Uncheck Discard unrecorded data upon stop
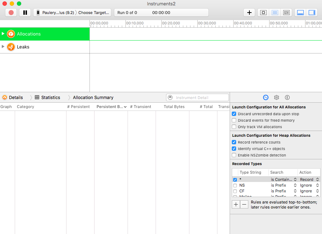 [234, 114]
